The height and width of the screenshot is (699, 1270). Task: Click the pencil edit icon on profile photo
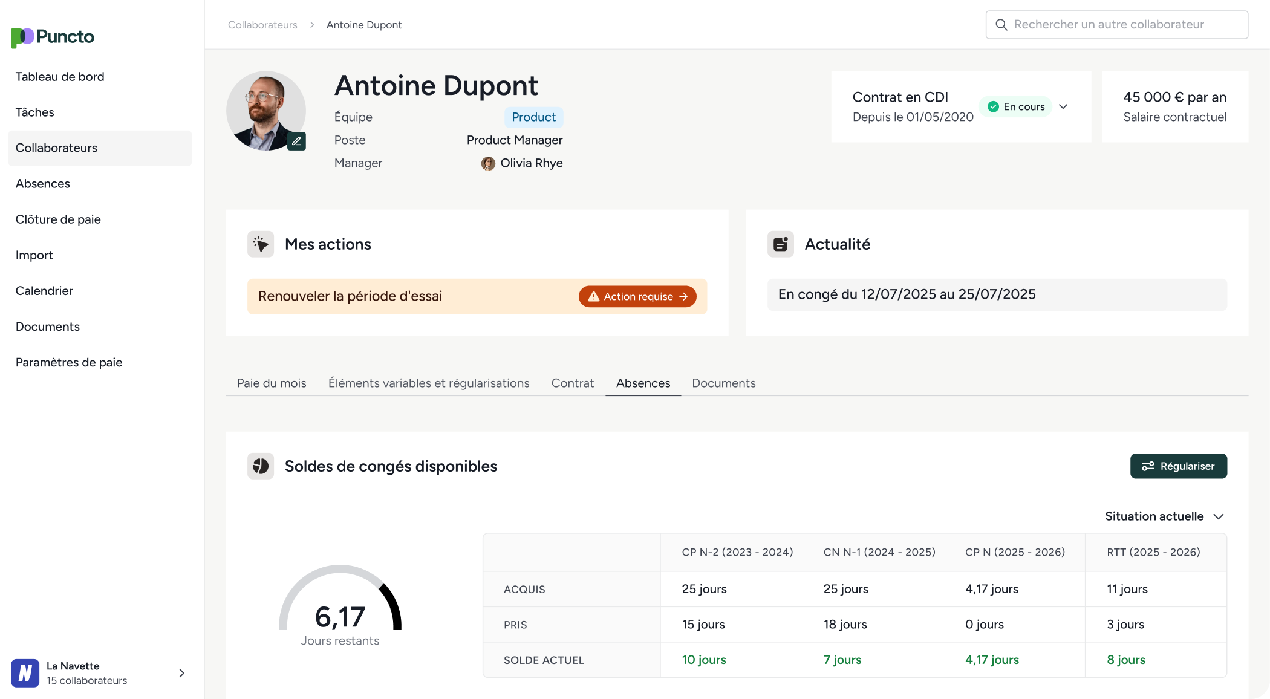pos(296,141)
